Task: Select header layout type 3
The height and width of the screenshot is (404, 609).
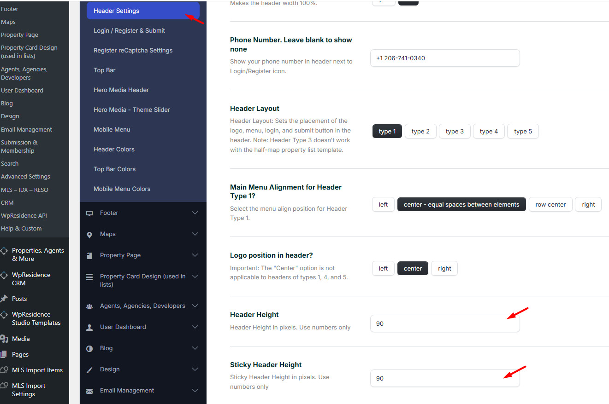Action: 454,132
